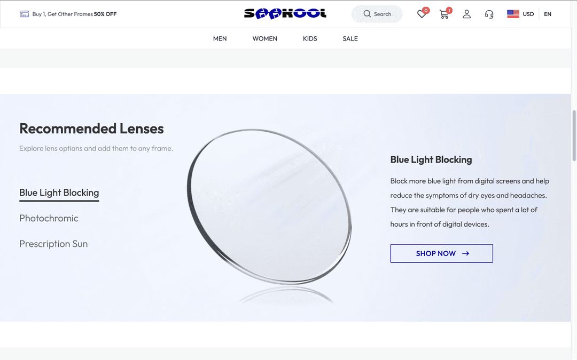The image size is (577, 360).
Task: Open the KIDS category
Action: coord(310,38)
